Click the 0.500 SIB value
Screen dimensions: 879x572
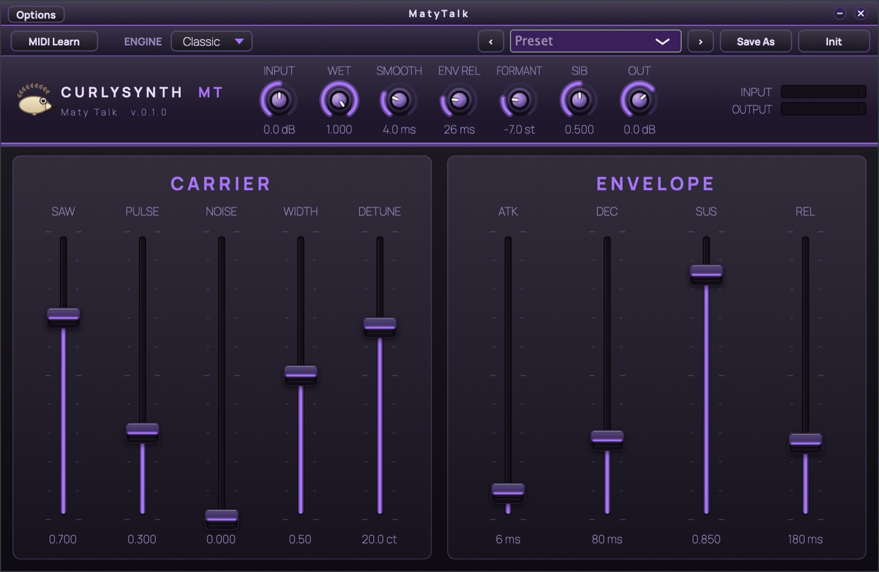pyautogui.click(x=579, y=130)
